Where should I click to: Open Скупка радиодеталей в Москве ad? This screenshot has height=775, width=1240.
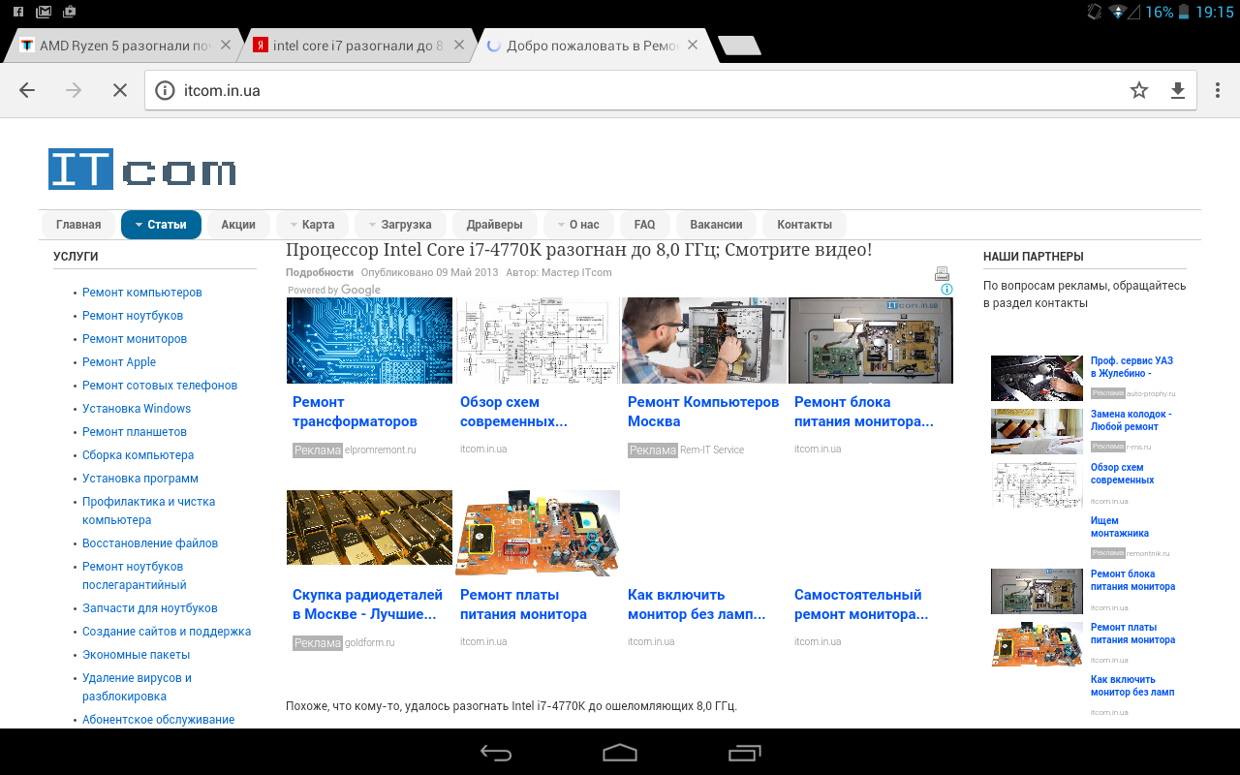pos(367,604)
